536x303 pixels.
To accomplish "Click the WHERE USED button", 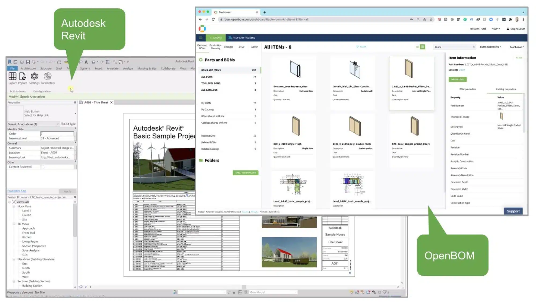I will pos(457,80).
